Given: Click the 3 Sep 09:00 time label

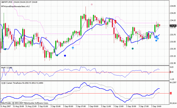Looking at the screenshot, I should (x=93, y=106).
